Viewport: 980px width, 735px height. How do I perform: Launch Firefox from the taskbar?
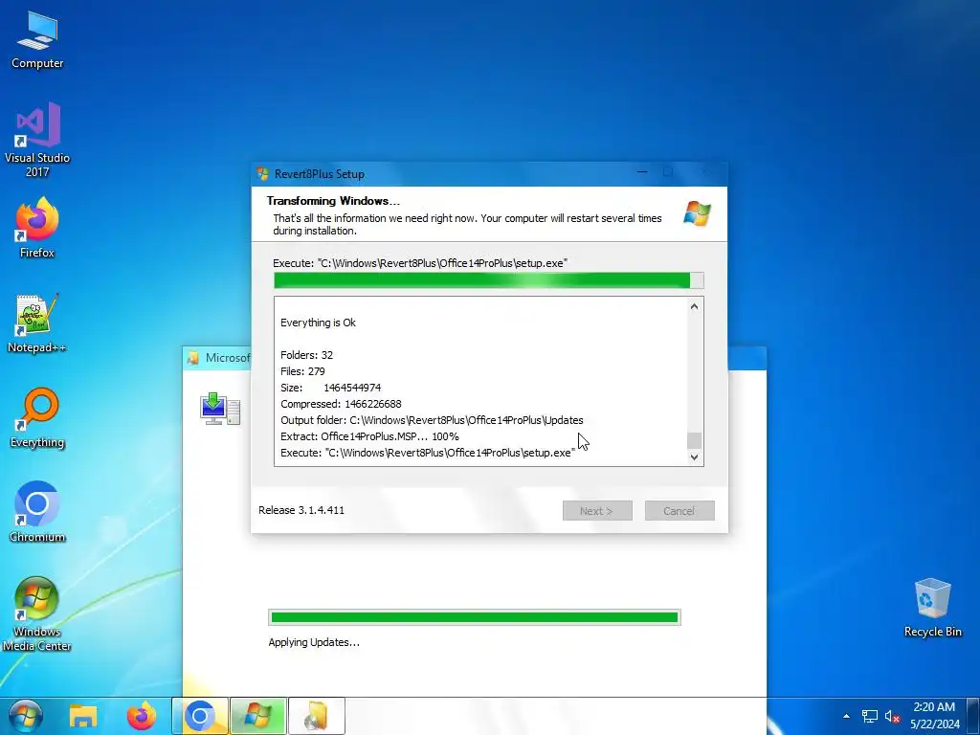142,716
